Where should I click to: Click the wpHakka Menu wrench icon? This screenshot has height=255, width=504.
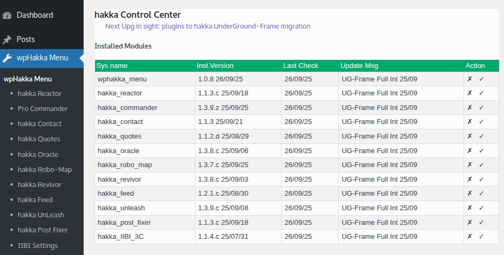7,58
